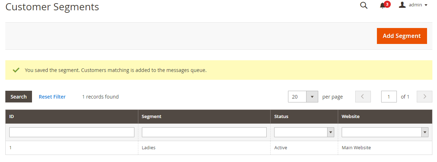Go to next page arrow
The height and width of the screenshot is (162, 437).
click(425, 97)
